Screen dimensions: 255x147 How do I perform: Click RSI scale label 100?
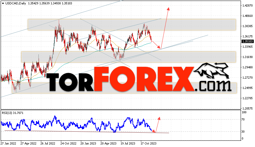(x=244, y=112)
